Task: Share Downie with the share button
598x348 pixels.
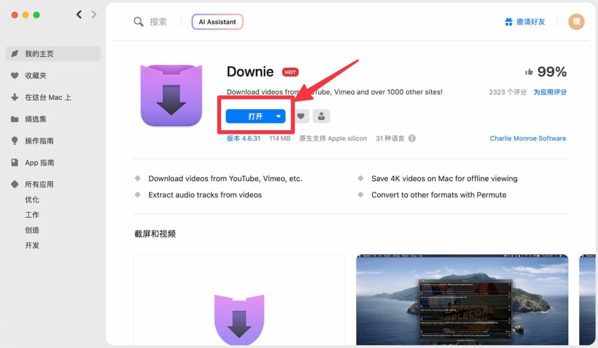Action: [322, 116]
